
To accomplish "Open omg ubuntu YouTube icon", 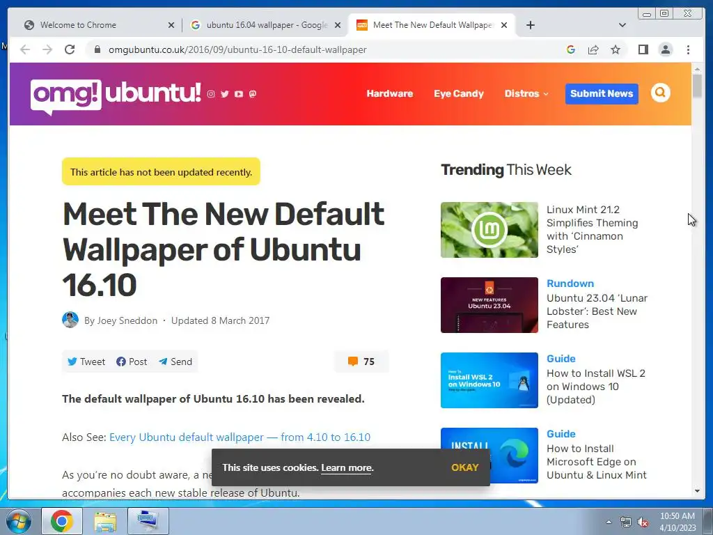I will 239,94.
